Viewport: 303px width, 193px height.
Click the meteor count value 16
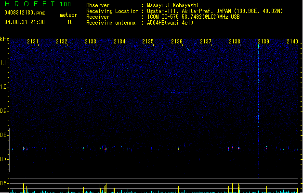(x=70, y=22)
